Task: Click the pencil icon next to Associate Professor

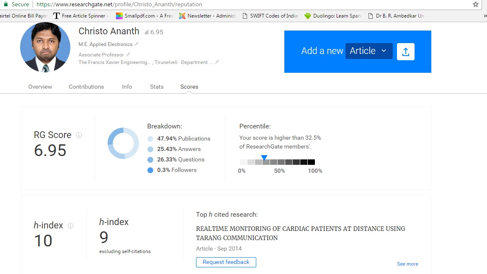Action: point(128,55)
